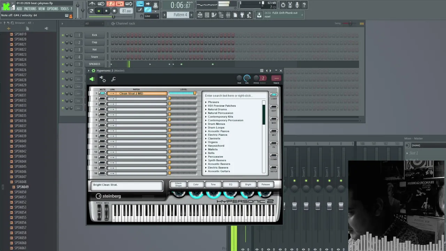Click the loop recording icon

[x=129, y=4]
